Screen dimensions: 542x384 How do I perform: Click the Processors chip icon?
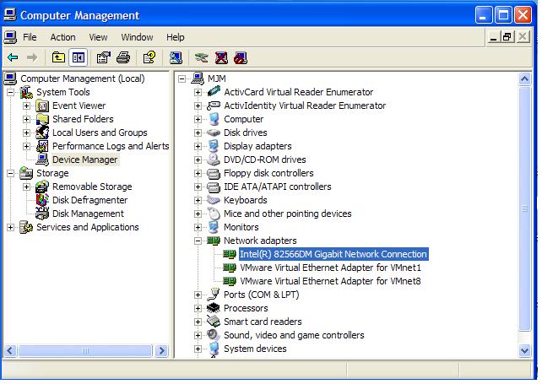[x=214, y=308]
